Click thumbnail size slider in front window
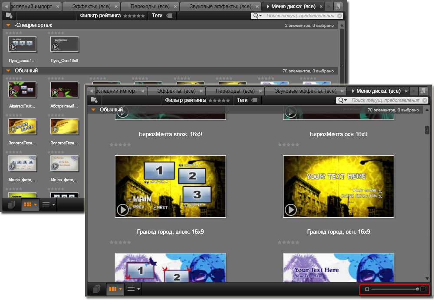The width and height of the screenshot is (434, 300). click(395, 289)
